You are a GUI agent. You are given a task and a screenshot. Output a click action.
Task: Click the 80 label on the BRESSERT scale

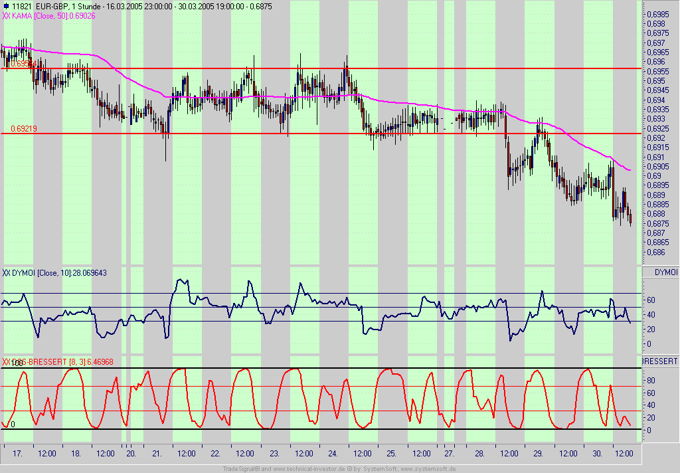651,381
